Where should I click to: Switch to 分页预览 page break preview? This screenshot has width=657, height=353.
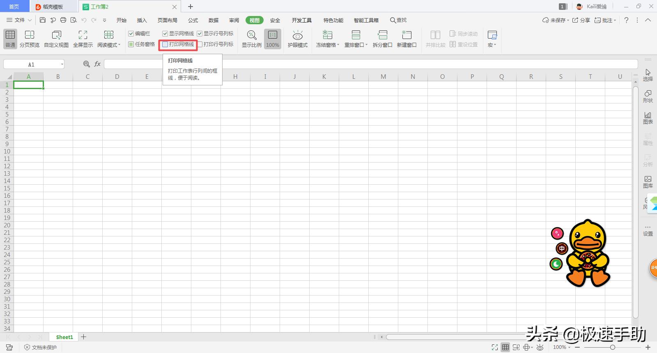point(30,39)
